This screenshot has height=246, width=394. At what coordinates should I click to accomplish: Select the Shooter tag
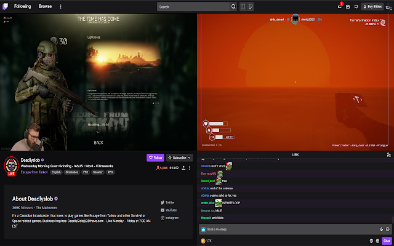[x=98, y=172]
